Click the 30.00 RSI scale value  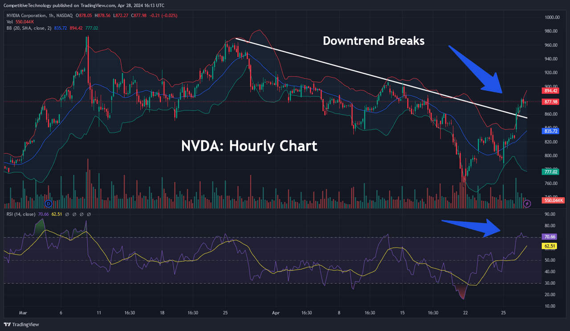(550, 283)
